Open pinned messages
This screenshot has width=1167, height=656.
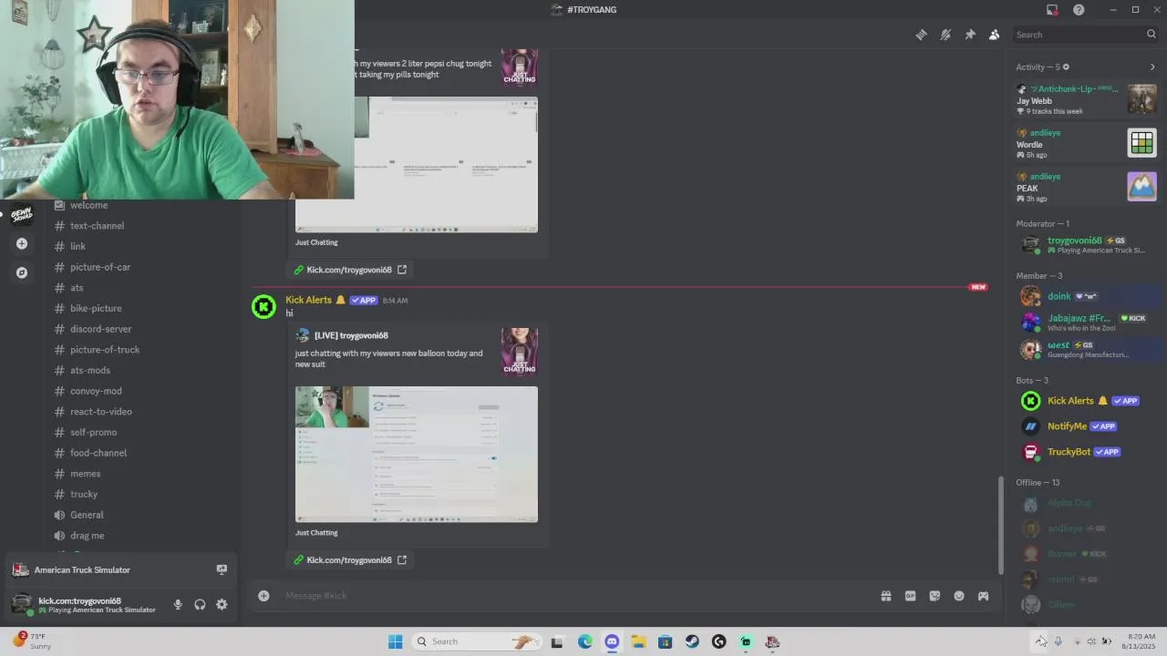click(x=970, y=35)
